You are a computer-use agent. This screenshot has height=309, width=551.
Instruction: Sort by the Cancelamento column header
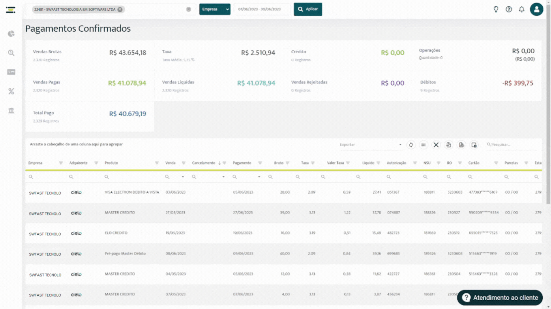pyautogui.click(x=204, y=163)
